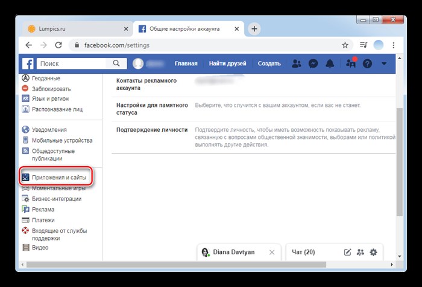Open the Messenger icon
The height and width of the screenshot is (287, 422).
tap(313, 63)
